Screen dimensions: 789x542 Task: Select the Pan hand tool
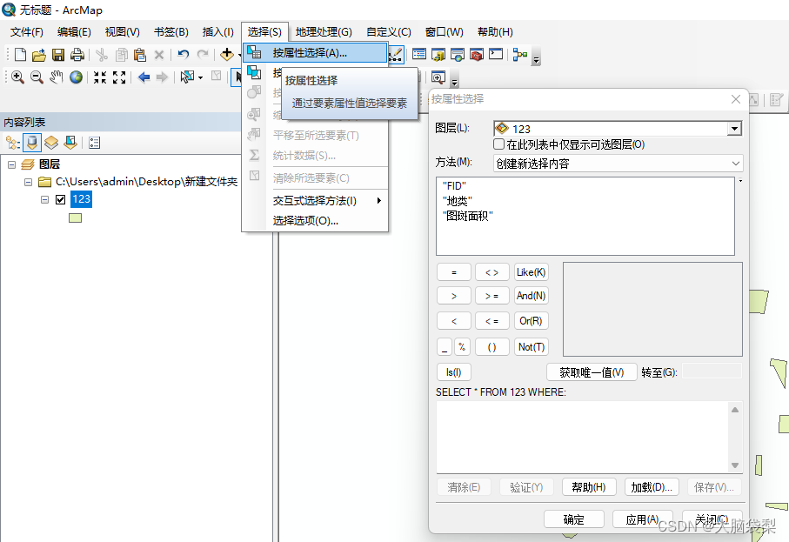[x=56, y=77]
